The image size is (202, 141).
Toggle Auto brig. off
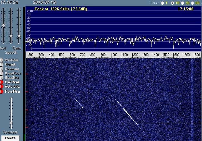[2, 87]
